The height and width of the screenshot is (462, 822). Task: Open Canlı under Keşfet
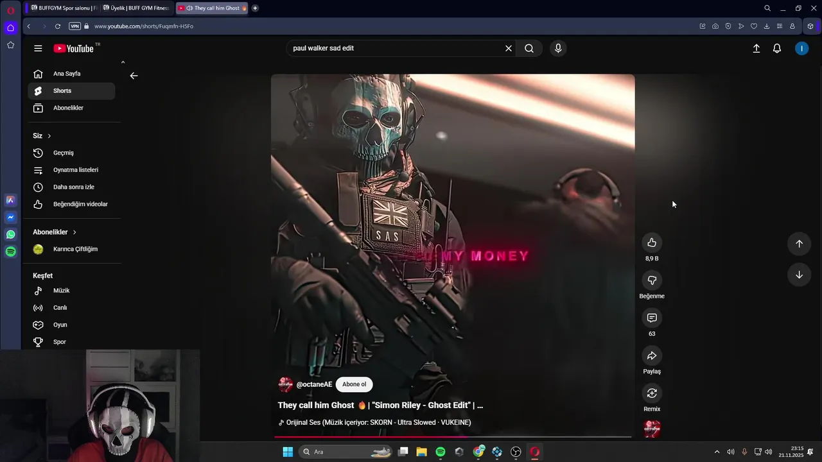(71, 307)
